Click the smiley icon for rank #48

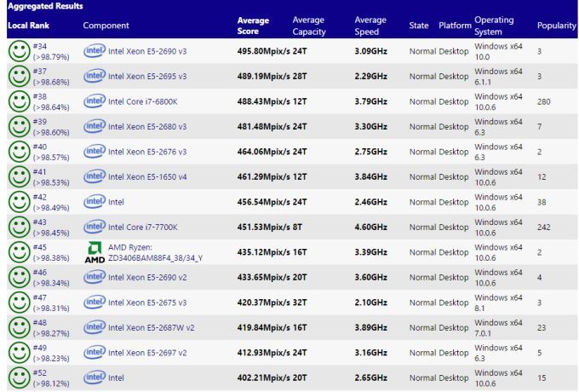click(20, 327)
